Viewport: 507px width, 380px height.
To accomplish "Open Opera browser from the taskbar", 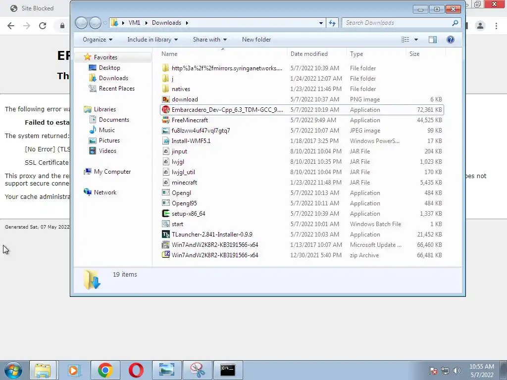I will click(136, 370).
